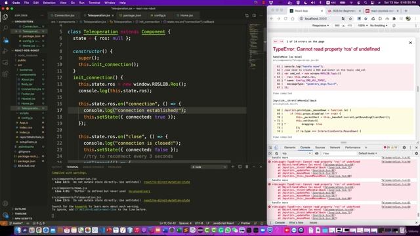Open the Responsive device dropdown
This screenshot has height=236, width=420.
point(320,26)
